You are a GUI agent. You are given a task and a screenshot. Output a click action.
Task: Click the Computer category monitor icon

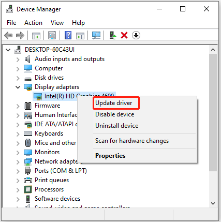point(28,68)
